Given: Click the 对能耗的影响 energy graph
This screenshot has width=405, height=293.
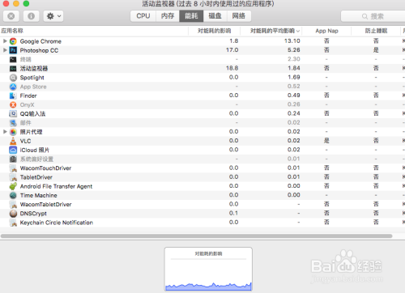Looking at the screenshot, I should pos(208,269).
